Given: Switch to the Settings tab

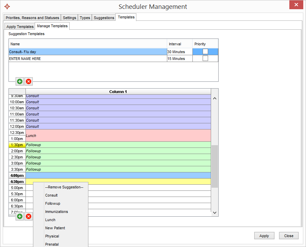Looking at the screenshot, I should point(69,18).
